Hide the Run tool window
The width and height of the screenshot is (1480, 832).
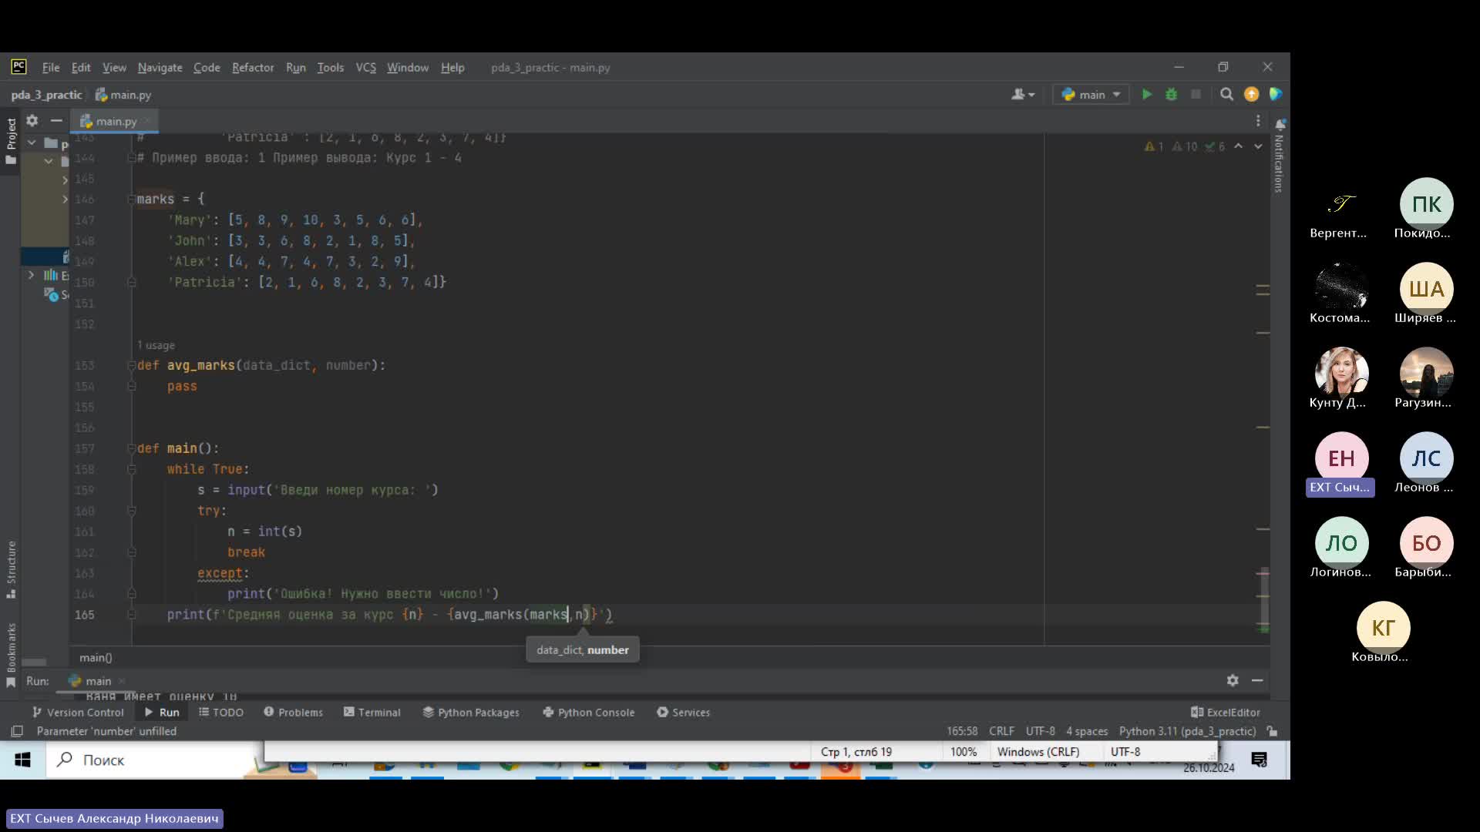pyautogui.click(x=1257, y=680)
